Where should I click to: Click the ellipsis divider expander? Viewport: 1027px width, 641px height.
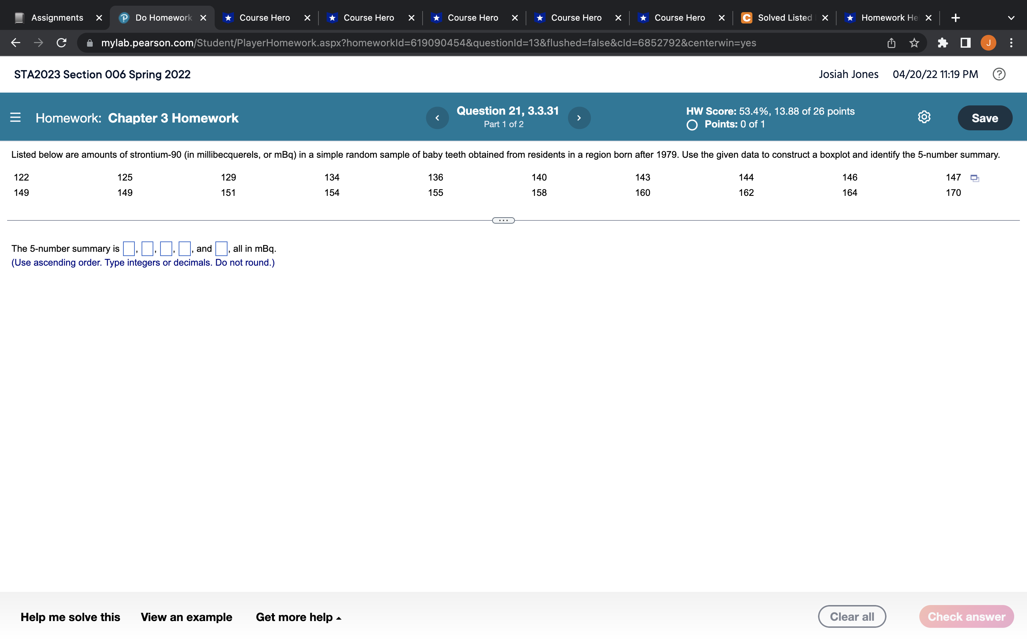pyautogui.click(x=503, y=220)
